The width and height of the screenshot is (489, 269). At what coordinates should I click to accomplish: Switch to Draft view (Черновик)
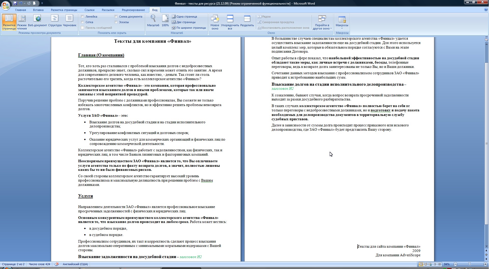(69, 22)
